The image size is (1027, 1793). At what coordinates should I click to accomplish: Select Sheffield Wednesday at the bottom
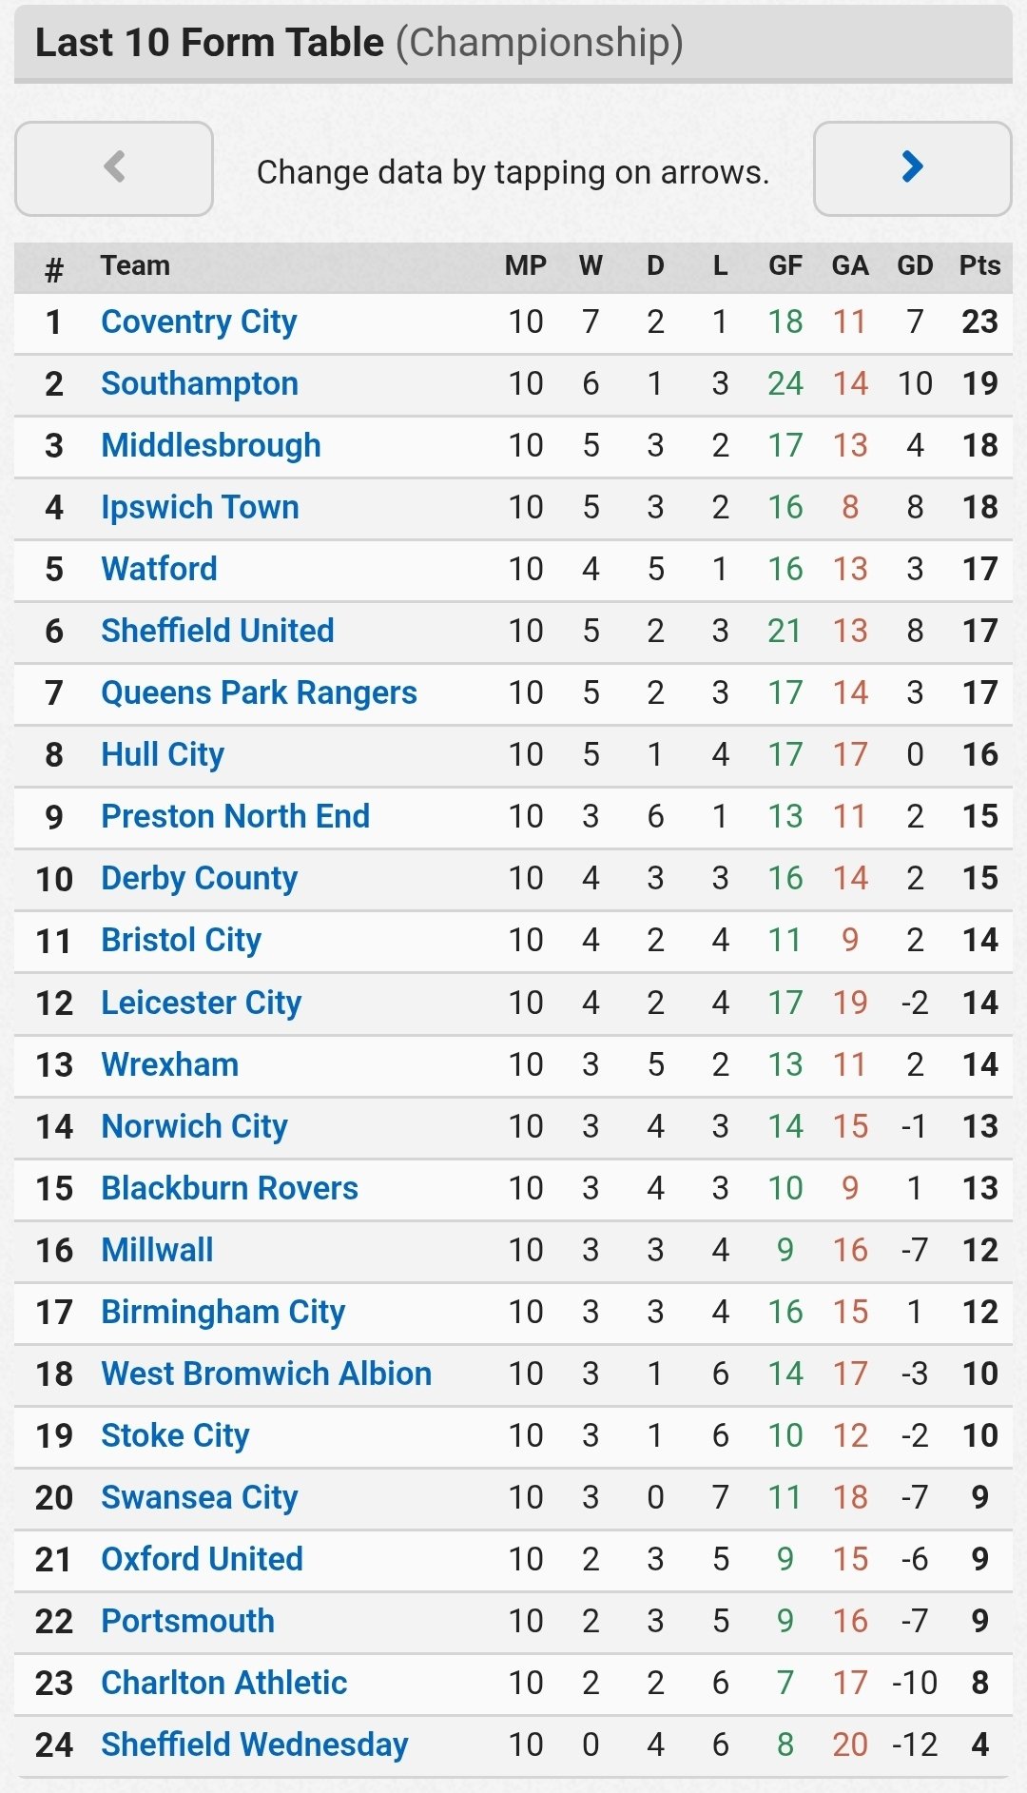(254, 1744)
